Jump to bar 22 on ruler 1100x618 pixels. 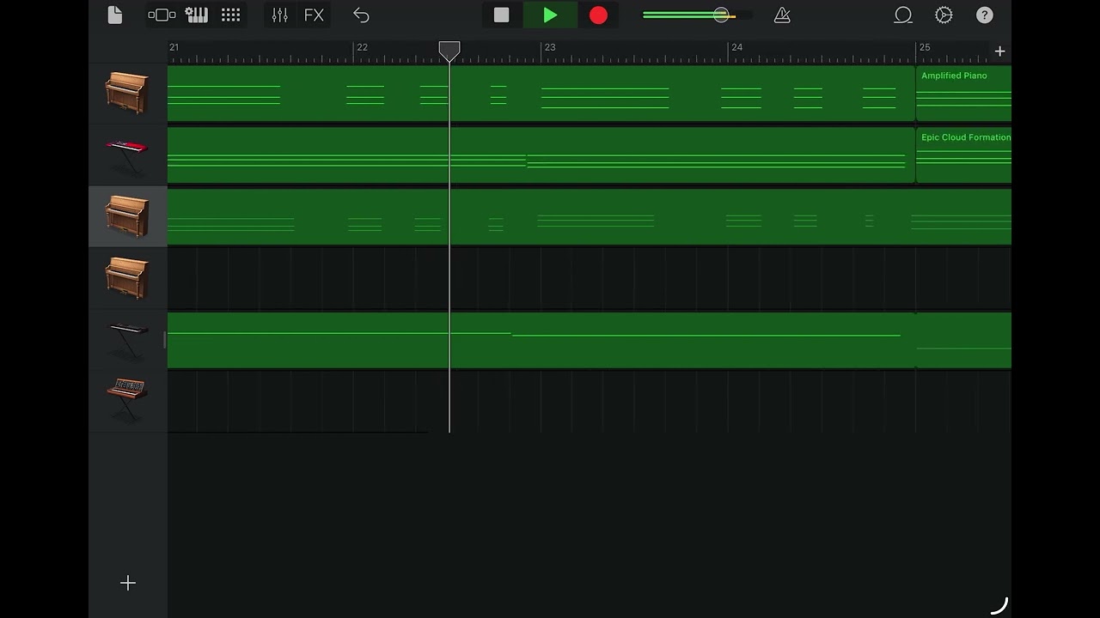[362, 47]
